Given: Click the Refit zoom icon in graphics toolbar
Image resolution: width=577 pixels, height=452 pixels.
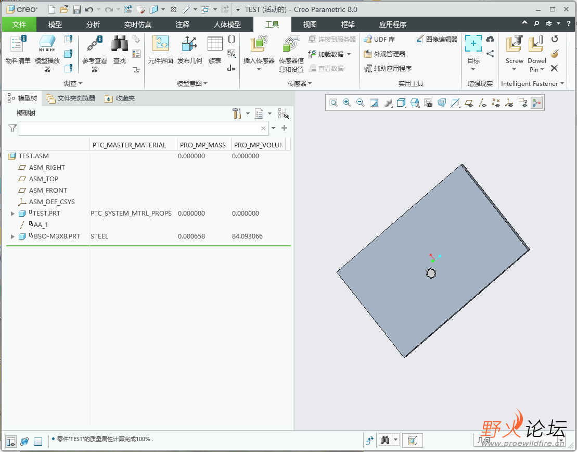Looking at the screenshot, I should click(x=334, y=103).
